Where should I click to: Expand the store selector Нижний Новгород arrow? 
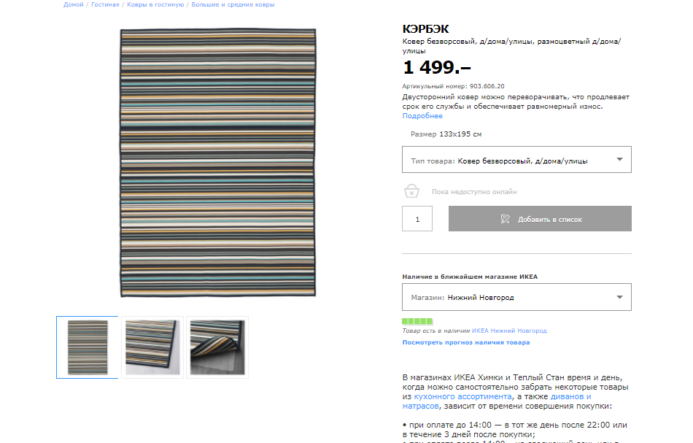point(619,297)
